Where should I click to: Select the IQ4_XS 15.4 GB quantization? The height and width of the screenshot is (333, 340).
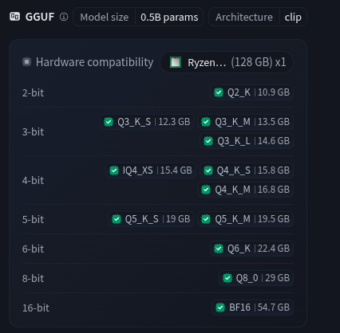[x=151, y=170]
